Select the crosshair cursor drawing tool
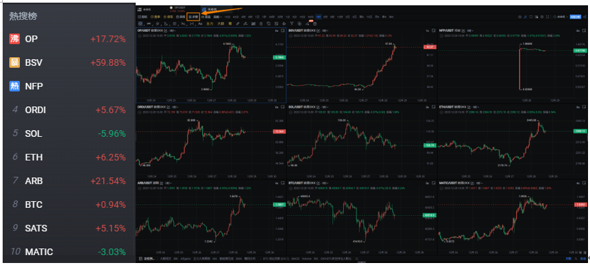 click(140, 24)
